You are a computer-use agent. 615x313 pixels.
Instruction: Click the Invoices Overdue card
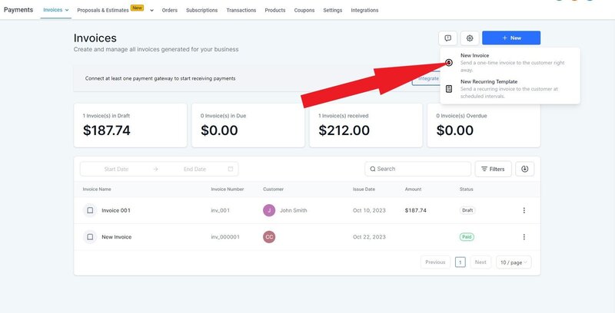(x=484, y=126)
